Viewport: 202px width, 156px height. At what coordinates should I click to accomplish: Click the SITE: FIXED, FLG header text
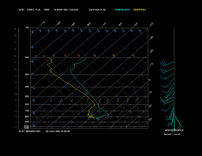click(x=29, y=10)
